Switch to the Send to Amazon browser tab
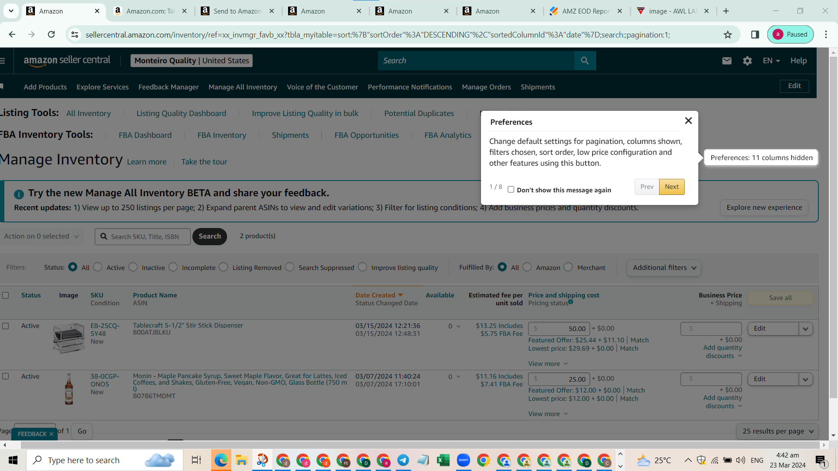The width and height of the screenshot is (838, 471). [x=237, y=11]
